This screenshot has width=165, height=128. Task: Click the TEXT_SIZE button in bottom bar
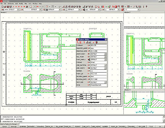click(x=142, y=126)
